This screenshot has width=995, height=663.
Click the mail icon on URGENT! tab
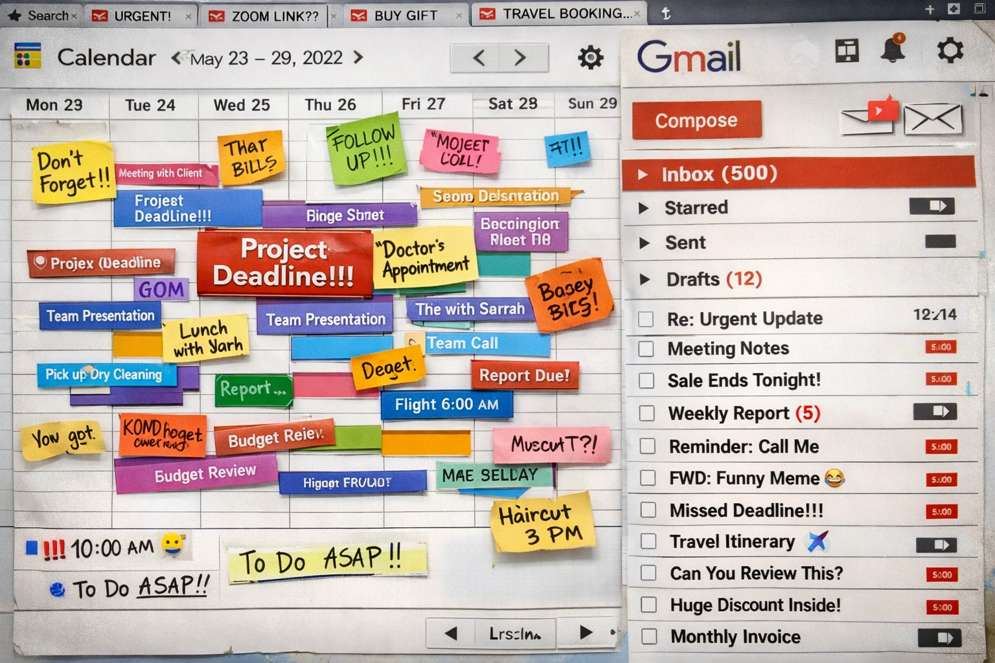[x=100, y=16]
